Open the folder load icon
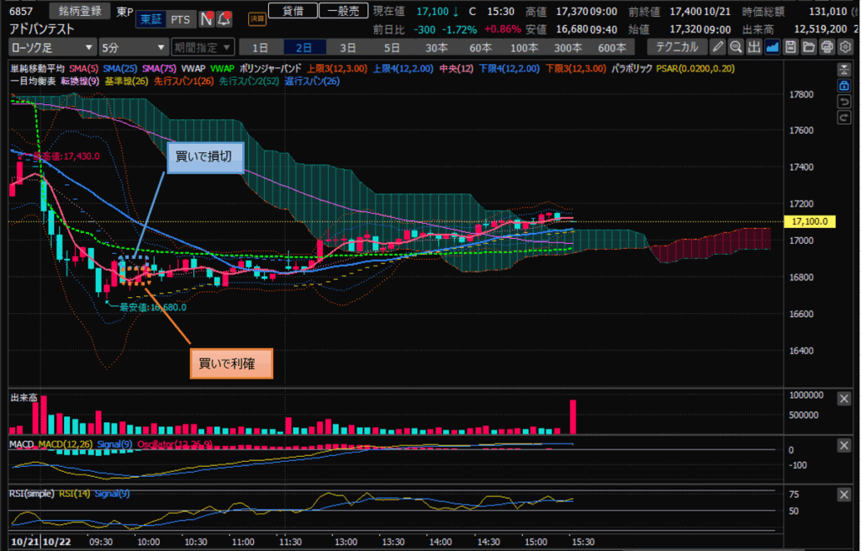The width and height of the screenshot is (861, 551). click(x=809, y=46)
